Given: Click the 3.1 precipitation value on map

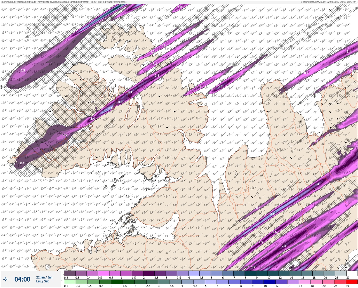Looking at the screenshot, I should [157, 76].
